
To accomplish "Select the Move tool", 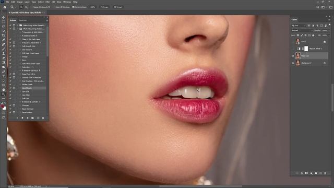I will [x=4, y=17].
